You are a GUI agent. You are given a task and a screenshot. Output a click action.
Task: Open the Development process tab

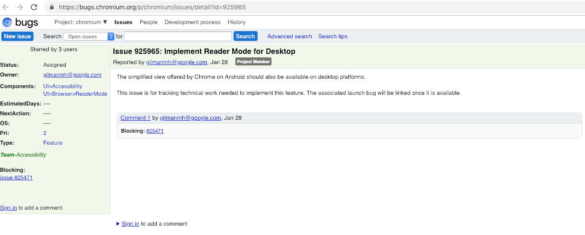coord(192,22)
